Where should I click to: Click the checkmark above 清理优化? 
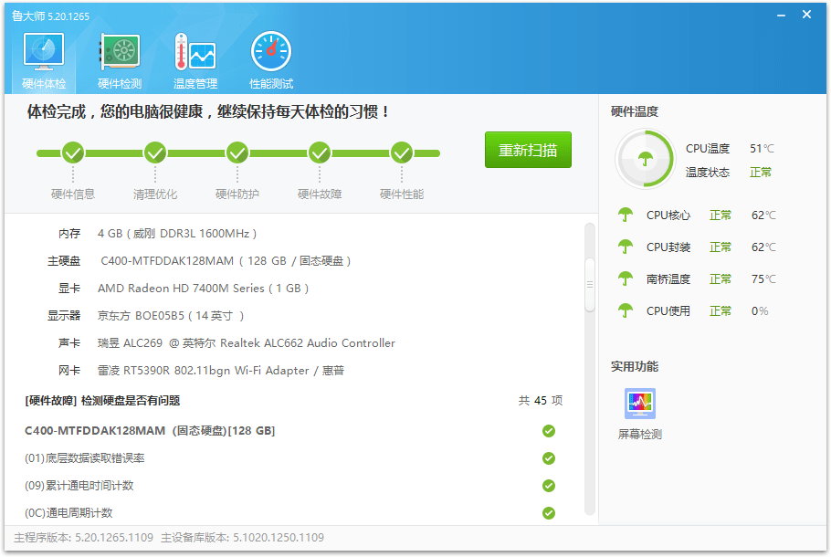[154, 153]
